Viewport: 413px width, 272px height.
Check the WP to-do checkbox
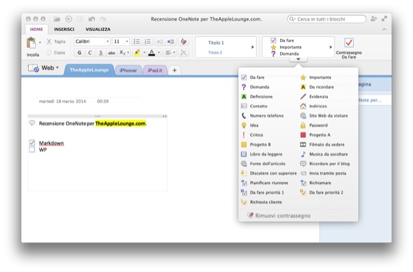(x=32, y=150)
